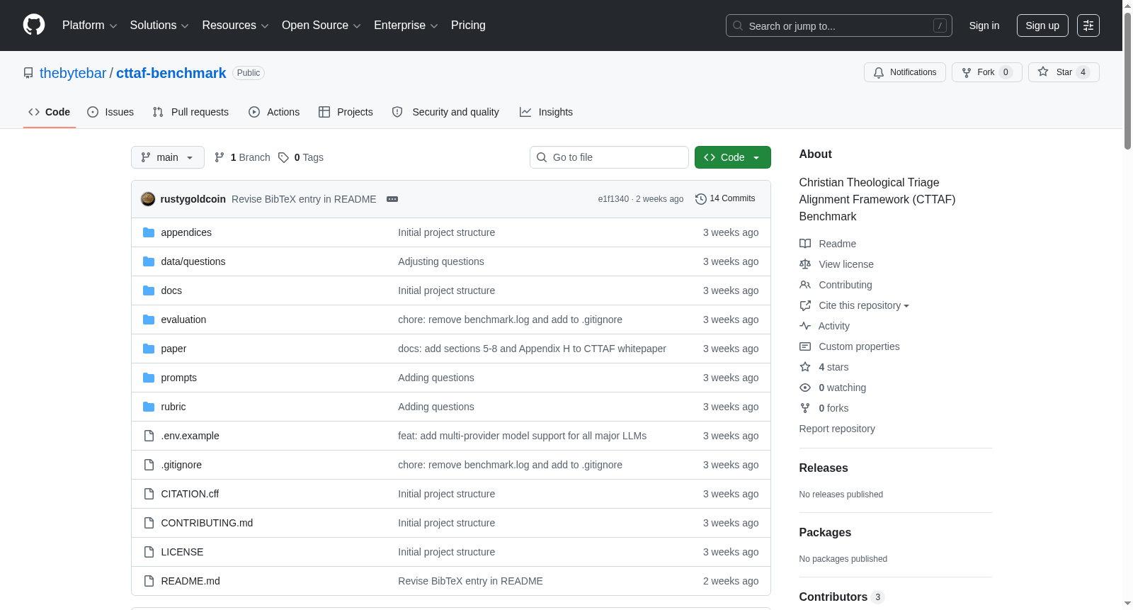
Task: Click the rustygoldcoin avatar image
Action: click(148, 199)
